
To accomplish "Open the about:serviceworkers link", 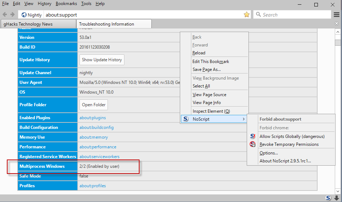I will pos(99,157).
